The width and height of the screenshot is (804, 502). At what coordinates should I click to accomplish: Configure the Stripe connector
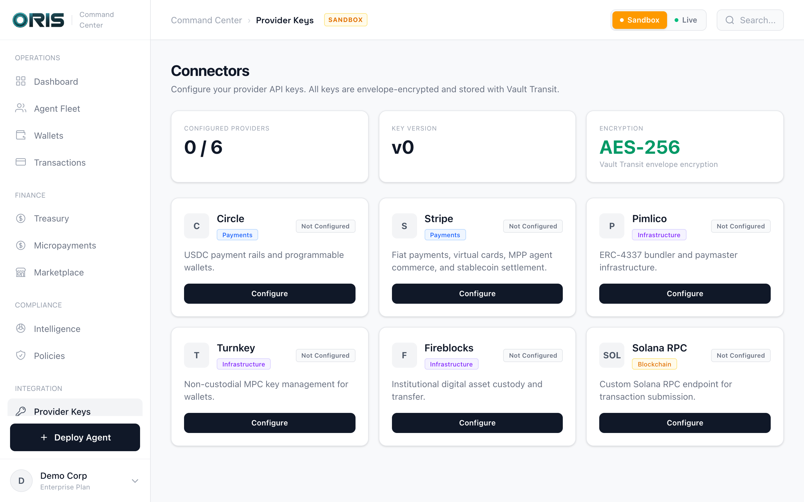coord(477,293)
